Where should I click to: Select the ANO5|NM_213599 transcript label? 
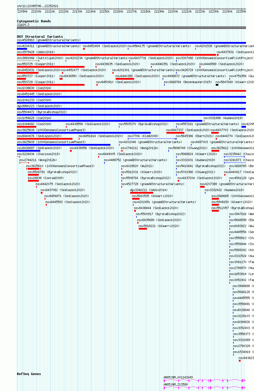[176, 384]
